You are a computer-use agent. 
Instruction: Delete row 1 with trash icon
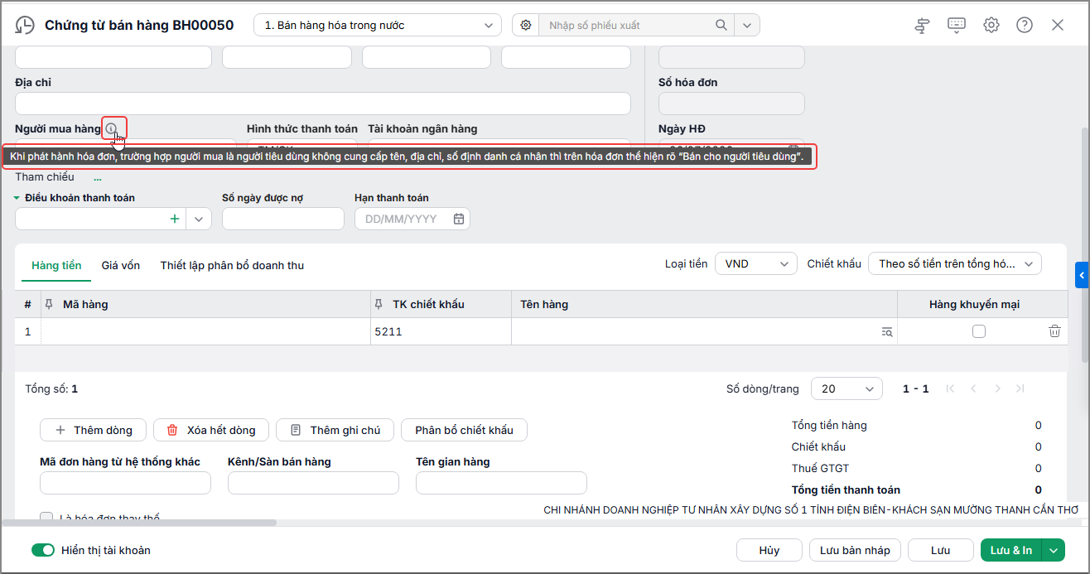tap(1054, 331)
